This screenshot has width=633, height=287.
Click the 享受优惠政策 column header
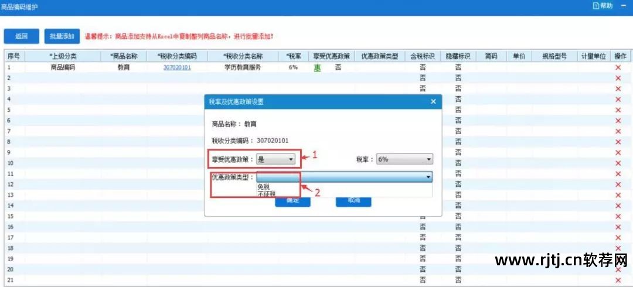pyautogui.click(x=331, y=56)
